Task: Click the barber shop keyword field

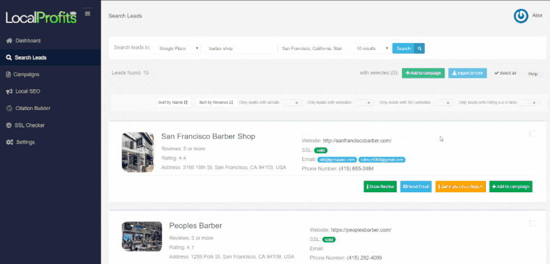Action: [x=240, y=48]
